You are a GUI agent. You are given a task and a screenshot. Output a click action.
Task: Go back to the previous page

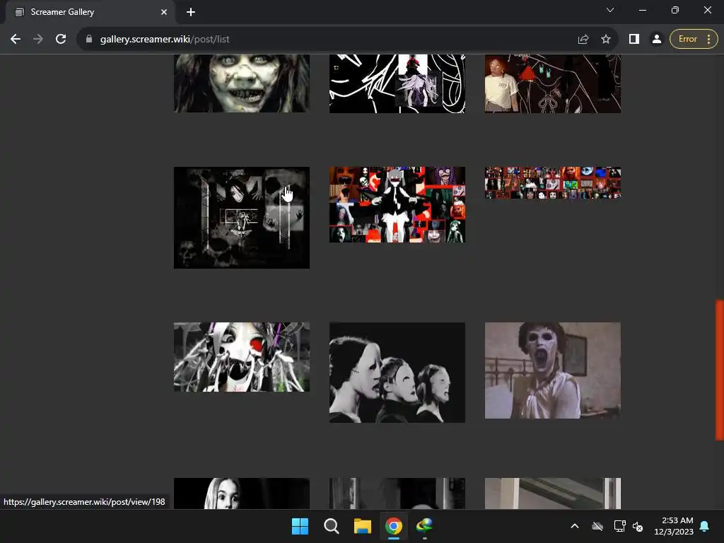pyautogui.click(x=16, y=40)
